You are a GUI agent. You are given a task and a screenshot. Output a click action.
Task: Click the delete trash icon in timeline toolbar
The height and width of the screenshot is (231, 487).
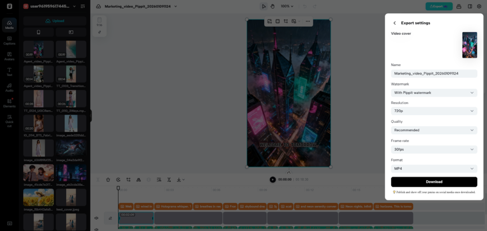coord(108,180)
